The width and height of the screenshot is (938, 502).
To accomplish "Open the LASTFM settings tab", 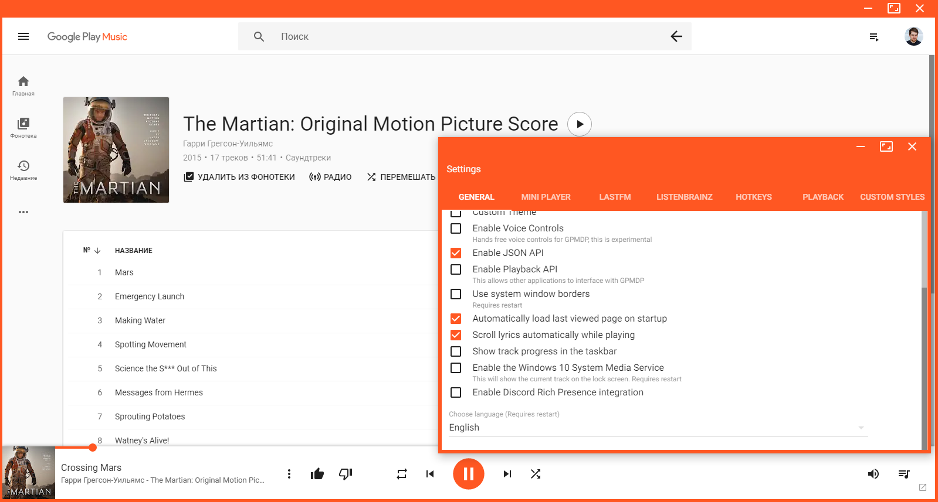I will tap(615, 197).
